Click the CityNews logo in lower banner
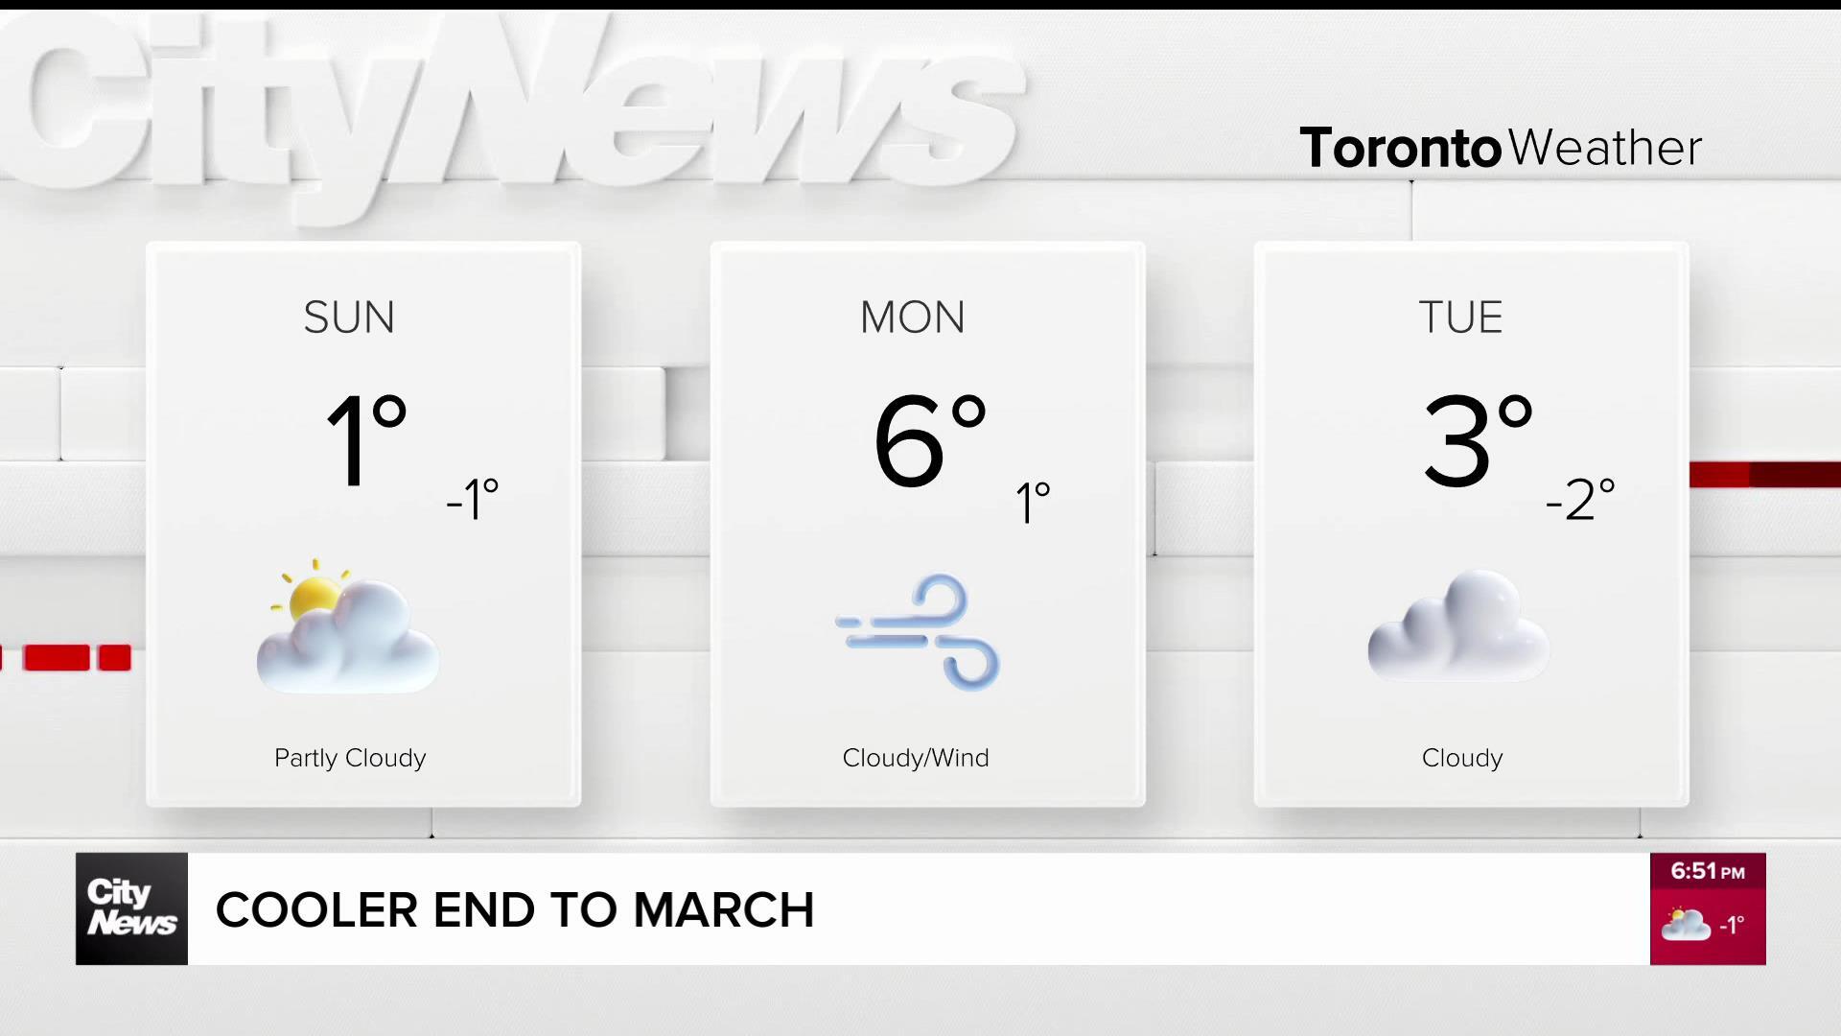Image resolution: width=1841 pixels, height=1036 pixels. pyautogui.click(x=131, y=908)
